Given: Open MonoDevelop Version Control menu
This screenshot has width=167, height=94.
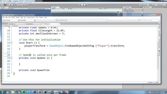Looking at the screenshot, I should [x=31, y=17].
